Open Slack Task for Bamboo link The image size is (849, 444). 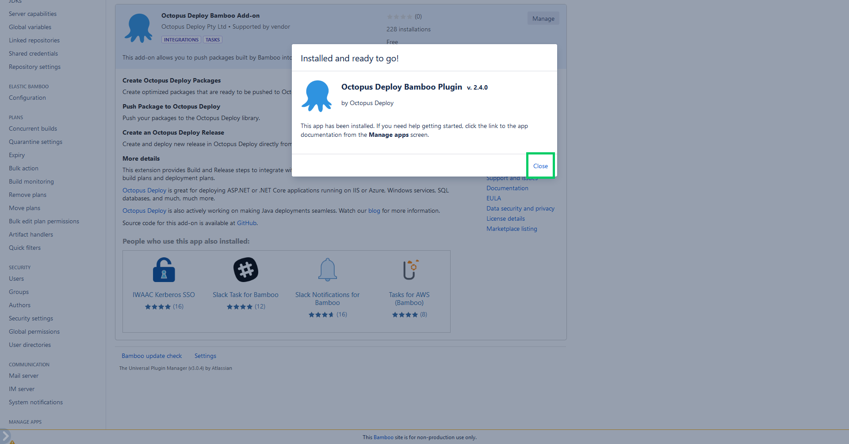pyautogui.click(x=245, y=295)
